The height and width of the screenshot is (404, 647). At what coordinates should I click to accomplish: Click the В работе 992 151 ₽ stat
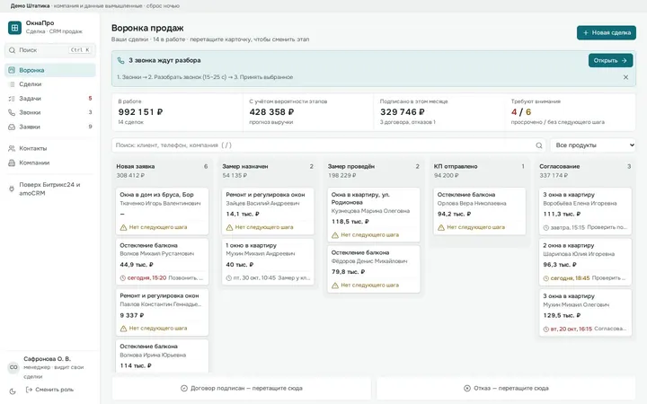(x=177, y=112)
